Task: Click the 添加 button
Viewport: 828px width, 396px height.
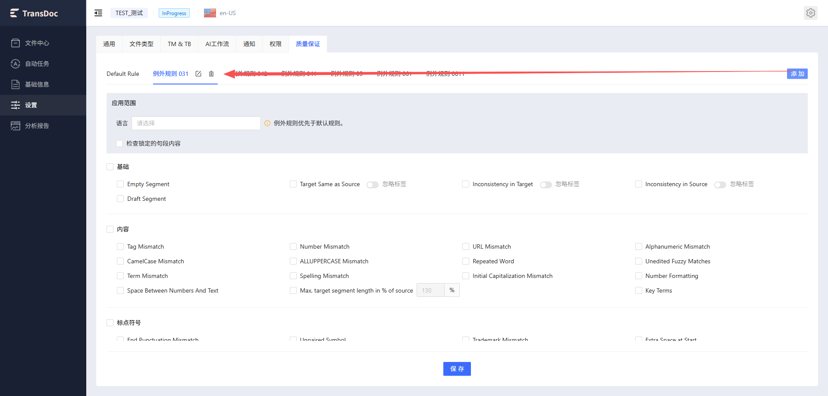Action: [797, 74]
